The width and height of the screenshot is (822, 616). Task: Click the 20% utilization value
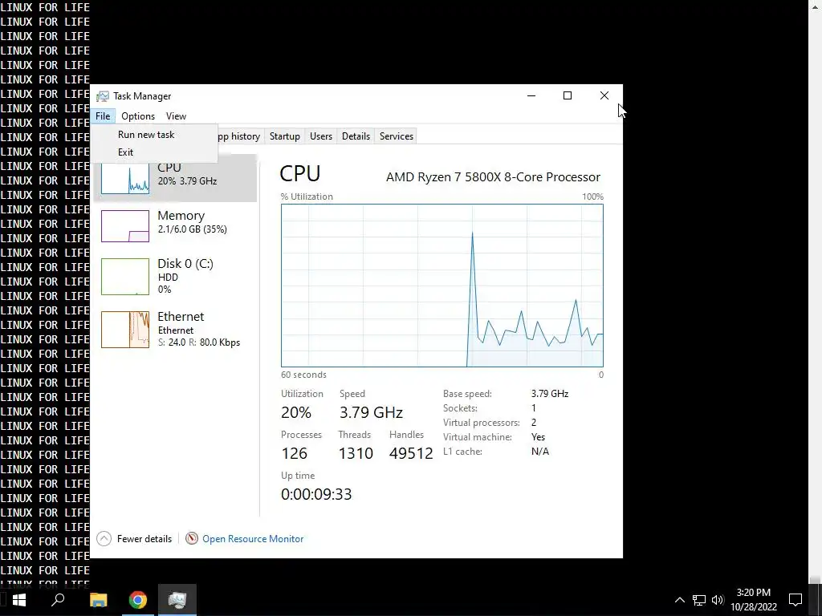pos(296,413)
